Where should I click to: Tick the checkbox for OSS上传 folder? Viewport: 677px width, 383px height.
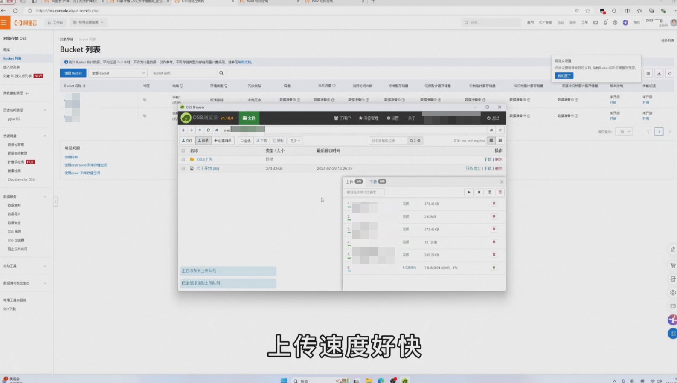coord(183,159)
